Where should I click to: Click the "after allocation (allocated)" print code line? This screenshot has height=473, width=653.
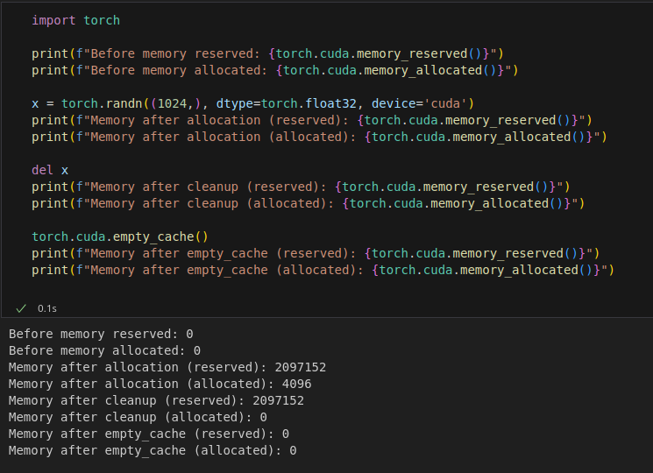pos(319,137)
